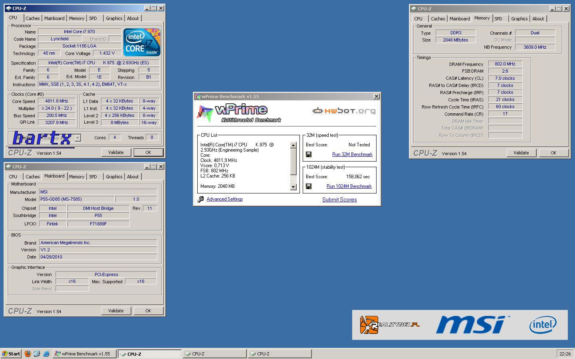Click the Intel Core i7 badge in CPU-Z
The width and height of the screenshot is (575, 359).
[142, 42]
